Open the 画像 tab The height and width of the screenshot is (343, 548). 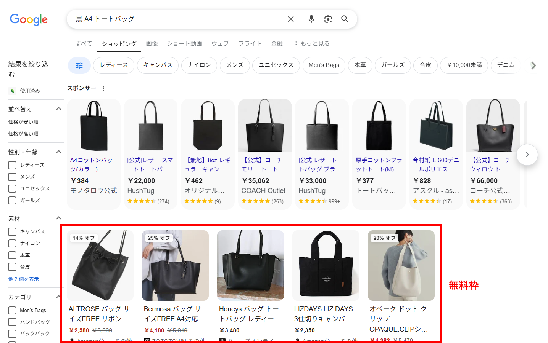152,43
